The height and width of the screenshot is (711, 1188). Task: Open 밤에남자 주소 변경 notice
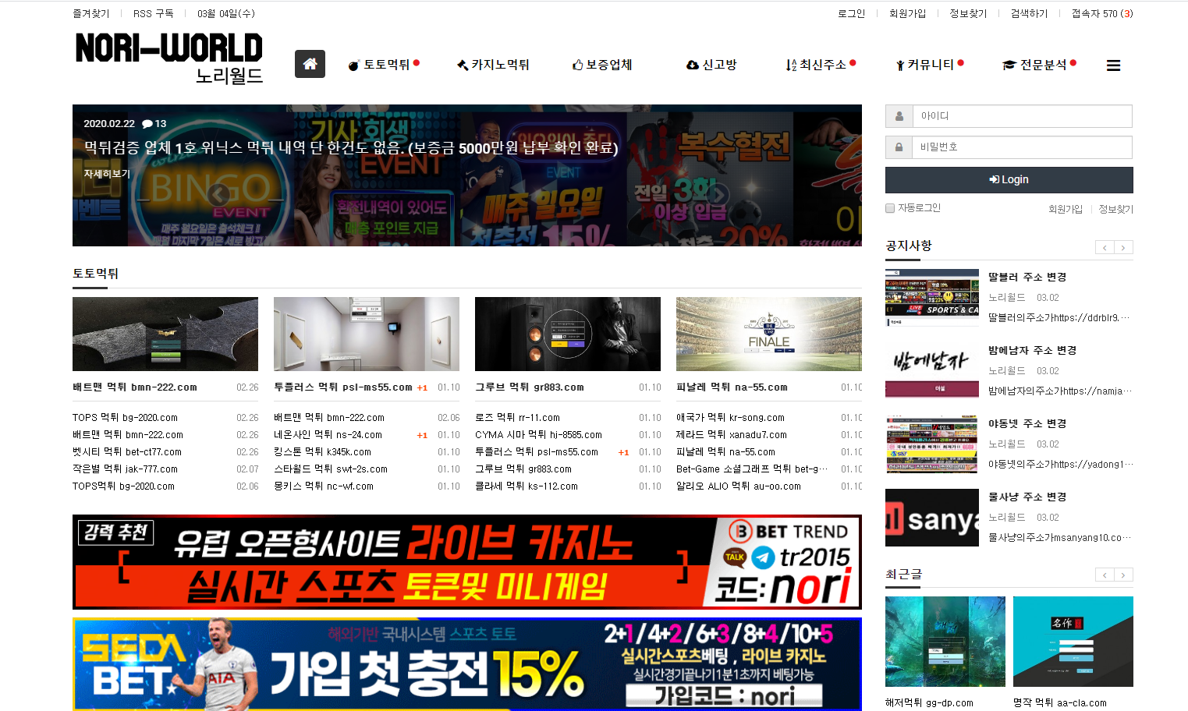(x=1032, y=351)
